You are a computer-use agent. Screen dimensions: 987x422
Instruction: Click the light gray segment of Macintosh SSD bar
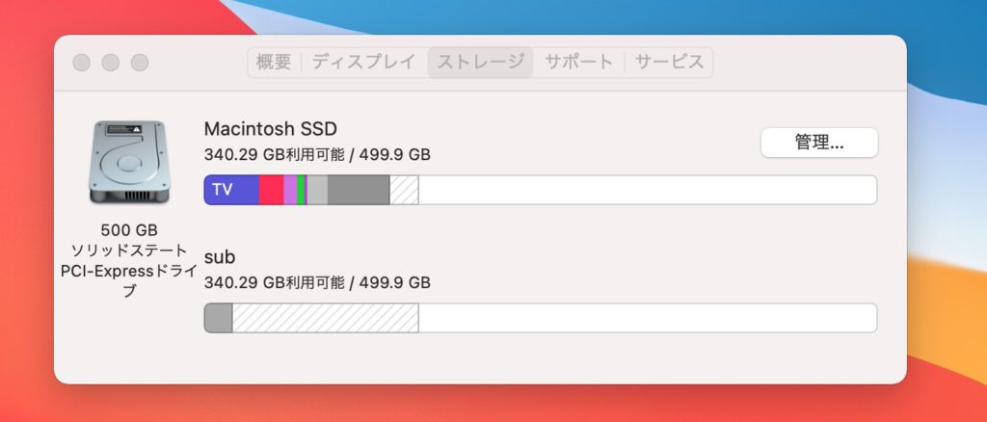(x=317, y=190)
